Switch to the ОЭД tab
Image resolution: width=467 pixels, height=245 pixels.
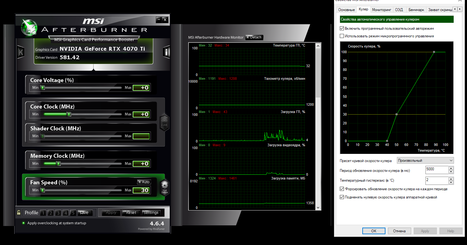pos(399,10)
